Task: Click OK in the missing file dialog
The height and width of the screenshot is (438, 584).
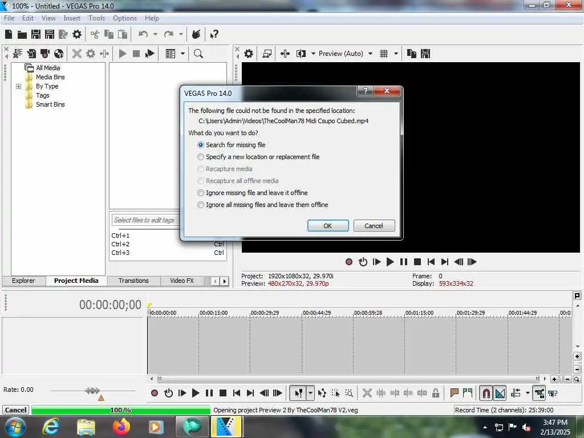Action: [328, 226]
